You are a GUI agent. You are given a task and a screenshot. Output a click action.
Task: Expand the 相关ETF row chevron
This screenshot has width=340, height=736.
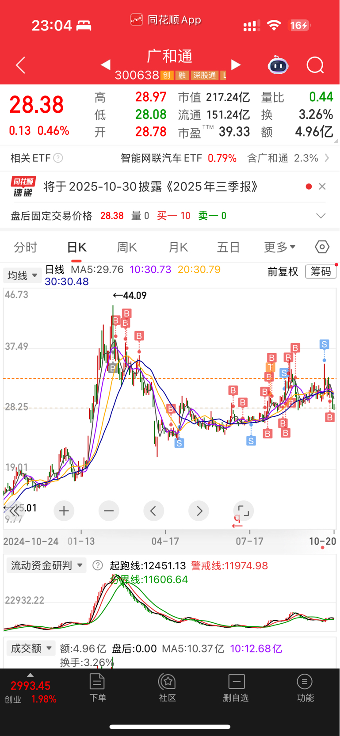pos(327,158)
